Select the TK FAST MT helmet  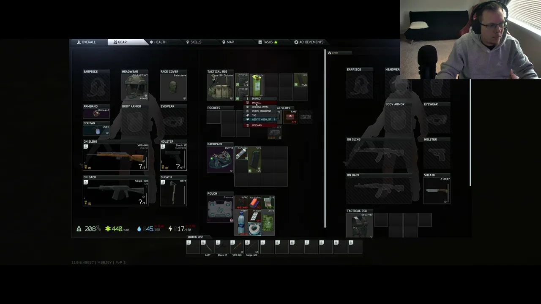click(135, 87)
